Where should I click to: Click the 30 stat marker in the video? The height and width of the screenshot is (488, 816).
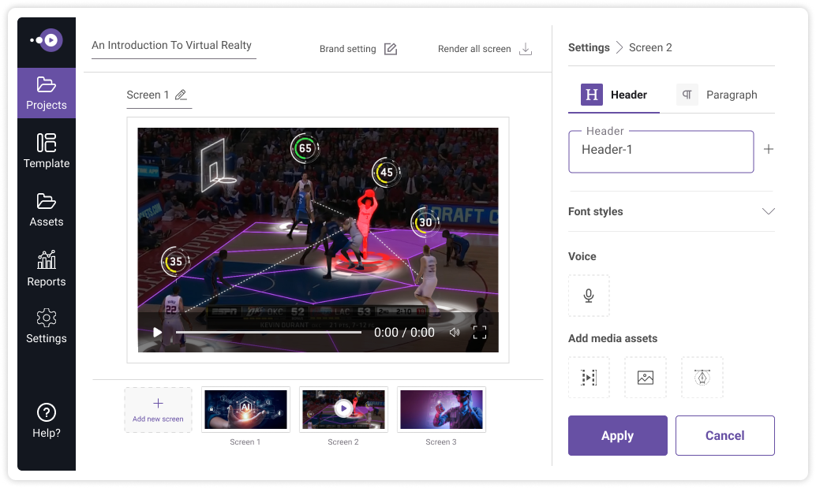click(x=425, y=222)
